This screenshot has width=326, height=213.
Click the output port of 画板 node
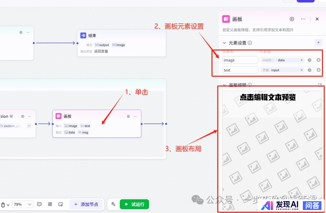(142, 124)
